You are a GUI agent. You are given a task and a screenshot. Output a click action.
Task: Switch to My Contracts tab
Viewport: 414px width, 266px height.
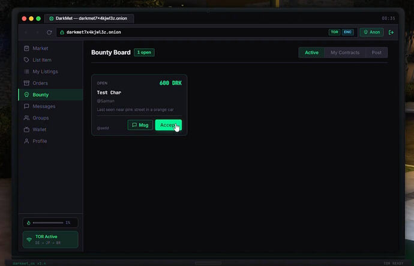(x=345, y=53)
